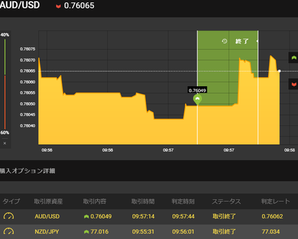Click the 0.76040 price axis label

[x=27, y=125]
